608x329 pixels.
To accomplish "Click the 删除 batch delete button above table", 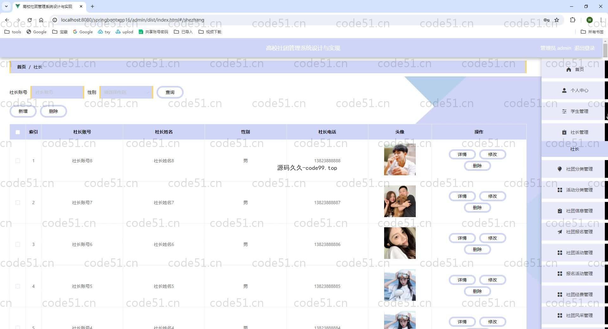I will pyautogui.click(x=54, y=111).
